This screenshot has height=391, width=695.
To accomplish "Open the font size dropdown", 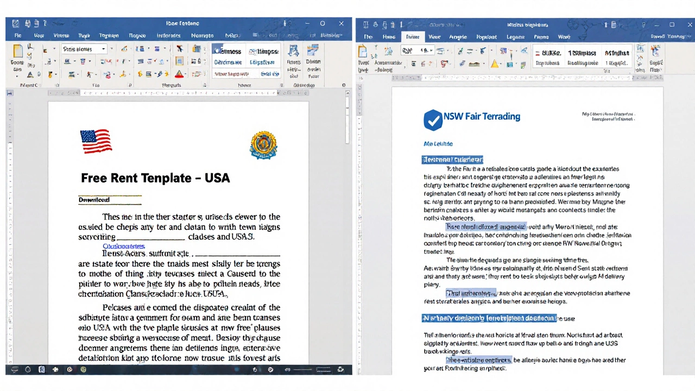I will (x=111, y=49).
